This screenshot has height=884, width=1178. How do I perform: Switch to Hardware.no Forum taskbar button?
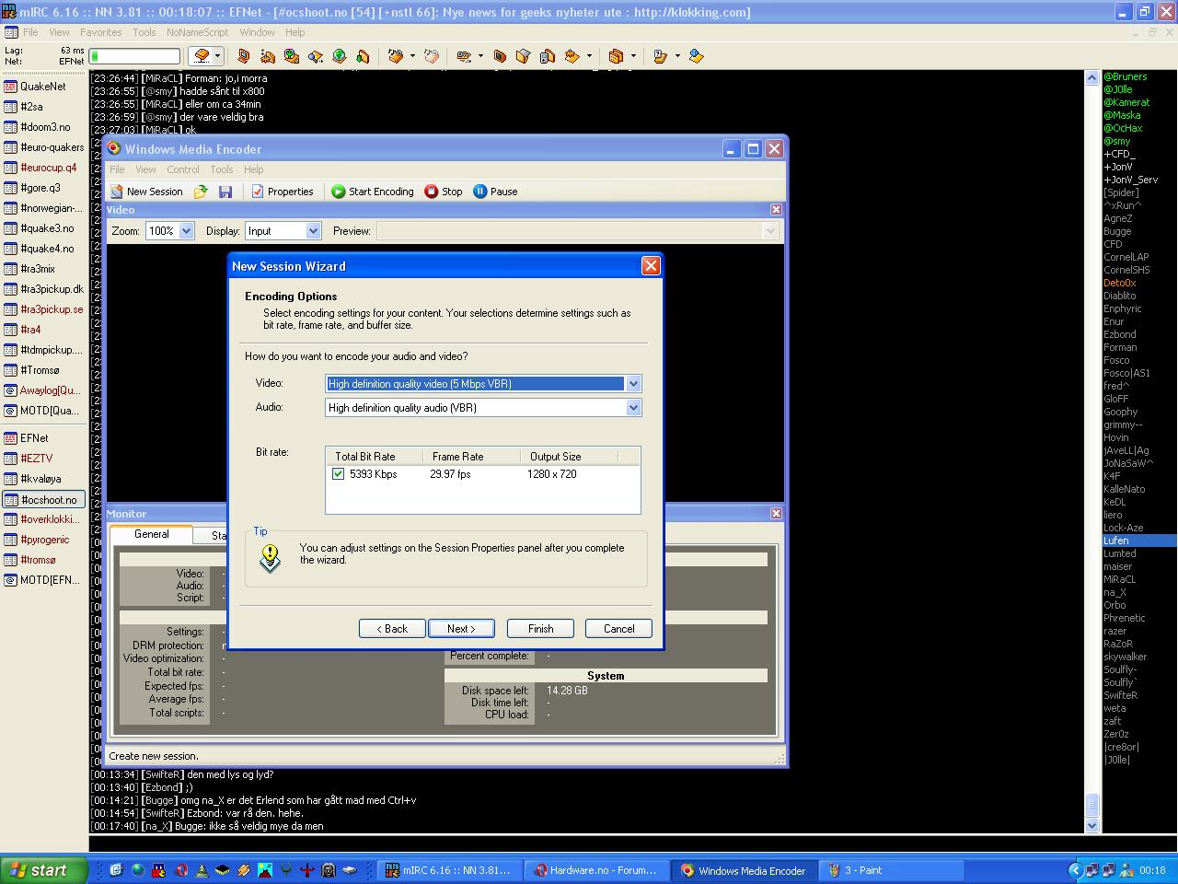click(x=596, y=870)
